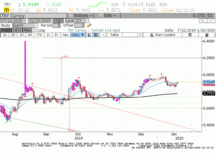Open the 96) Actions dropdown
Viewport: 216px width, 155px height.
pos(80,15)
